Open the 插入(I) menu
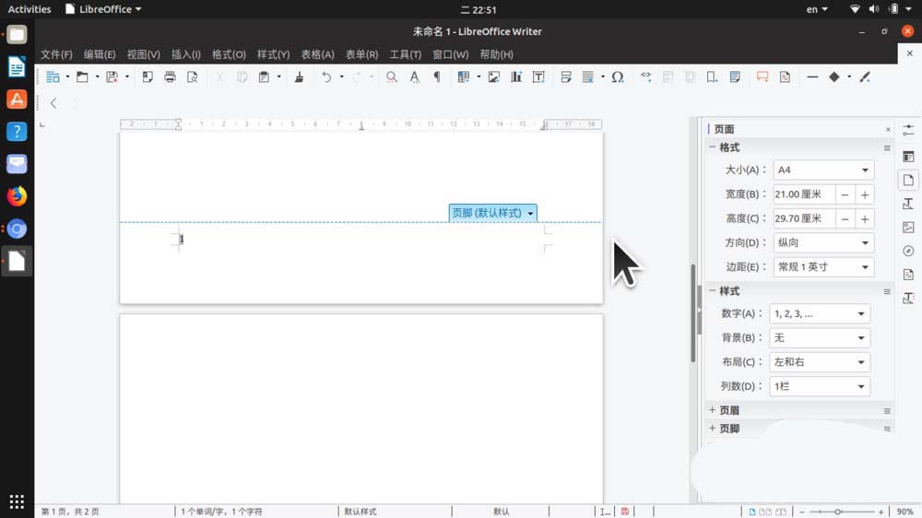 185,54
